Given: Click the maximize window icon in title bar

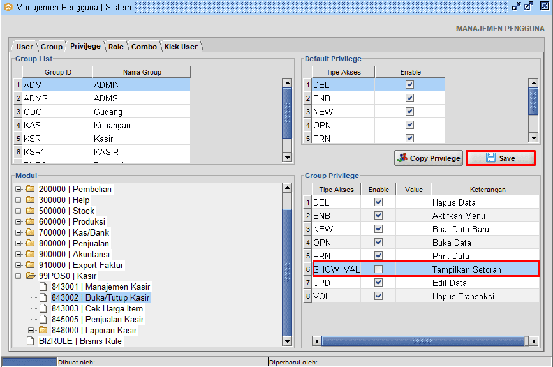Looking at the screenshot, I should (528, 6).
